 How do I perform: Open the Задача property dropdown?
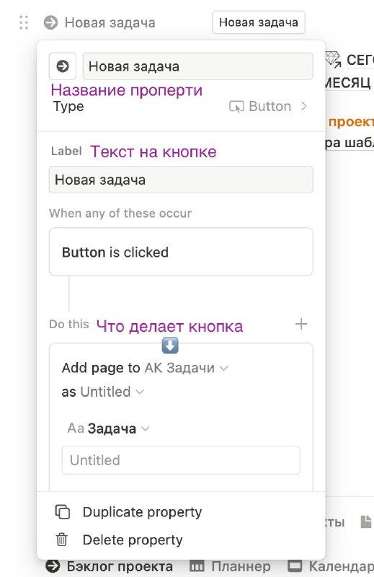point(109,428)
